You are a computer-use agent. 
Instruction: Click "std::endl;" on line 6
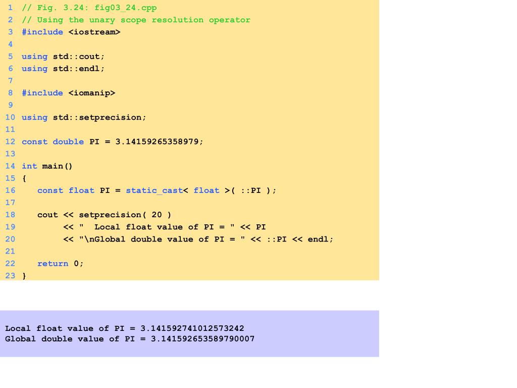click(79, 69)
